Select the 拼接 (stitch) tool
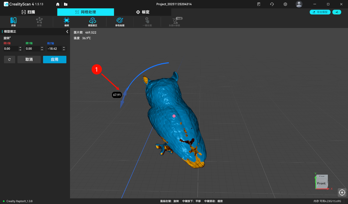348x204 pixels. pyautogui.click(x=13, y=21)
